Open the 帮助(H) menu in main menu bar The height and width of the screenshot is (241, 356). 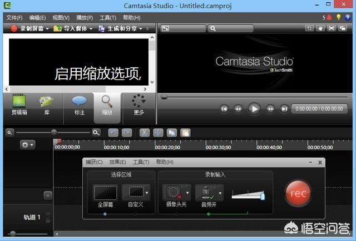point(132,18)
